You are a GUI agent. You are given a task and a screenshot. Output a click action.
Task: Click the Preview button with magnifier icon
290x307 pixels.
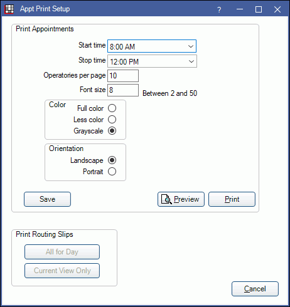coord(181,199)
